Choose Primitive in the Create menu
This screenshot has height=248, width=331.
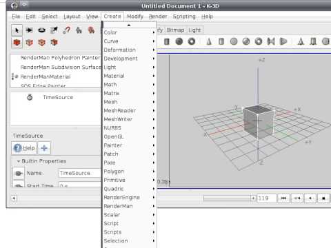129,180
